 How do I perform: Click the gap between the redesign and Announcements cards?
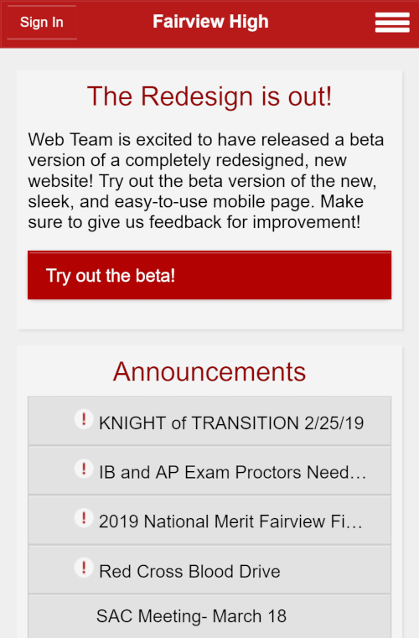209,337
